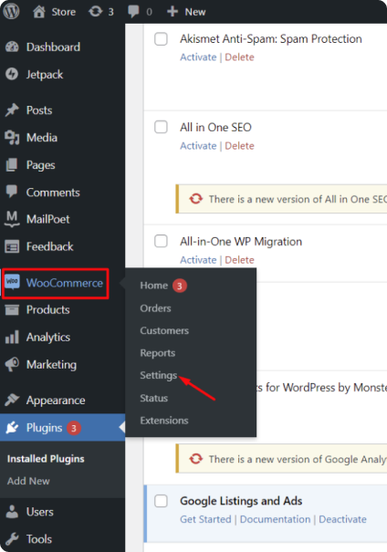Click the Posts pushpin icon
The width and height of the screenshot is (387, 552).
12,110
